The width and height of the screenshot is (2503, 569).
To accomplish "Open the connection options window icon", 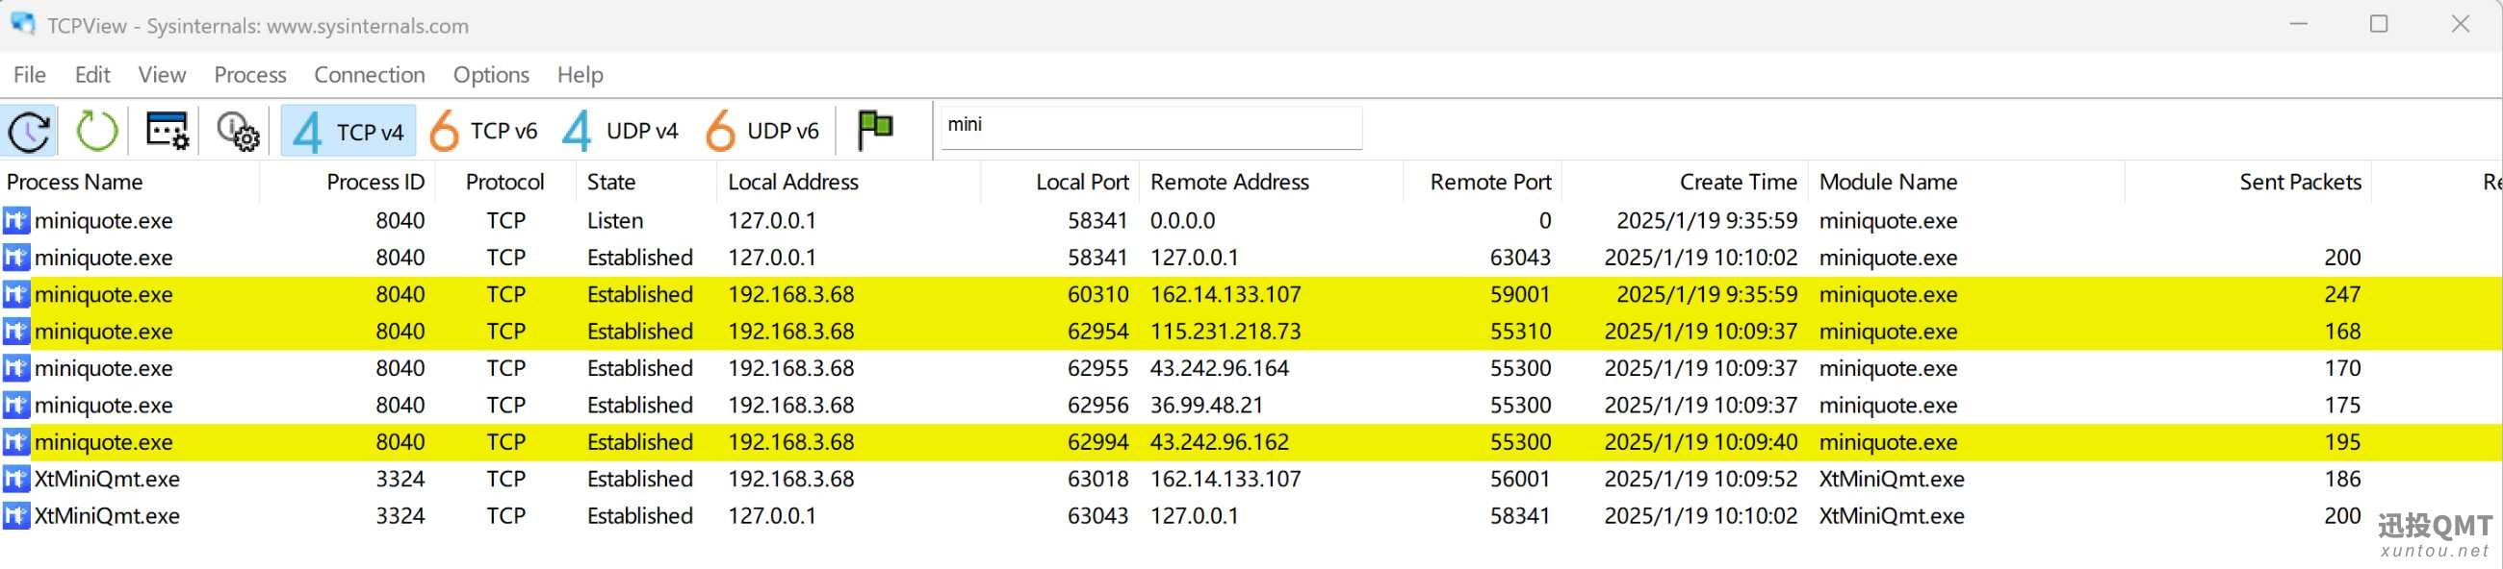I will coord(168,131).
